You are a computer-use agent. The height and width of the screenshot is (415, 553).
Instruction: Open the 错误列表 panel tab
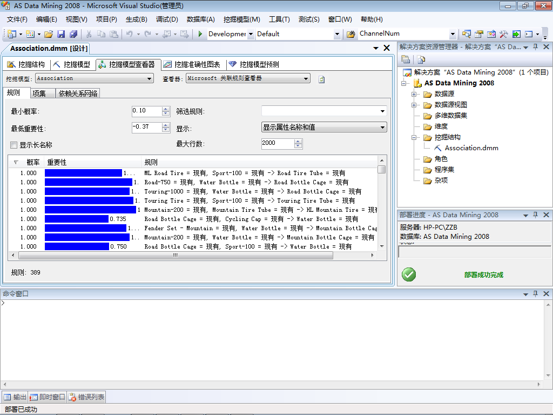tap(87, 397)
